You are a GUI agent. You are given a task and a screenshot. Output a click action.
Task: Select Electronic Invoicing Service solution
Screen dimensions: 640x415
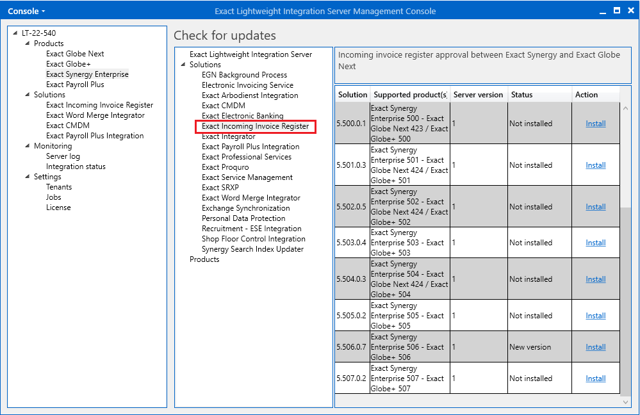[247, 85]
